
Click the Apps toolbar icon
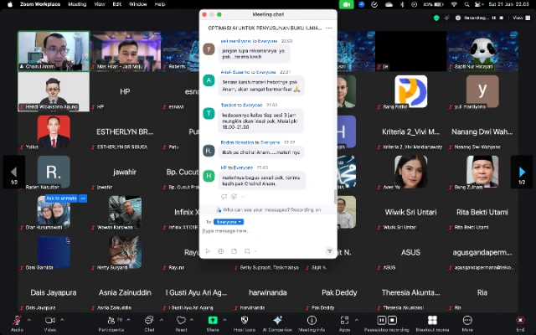(344, 321)
